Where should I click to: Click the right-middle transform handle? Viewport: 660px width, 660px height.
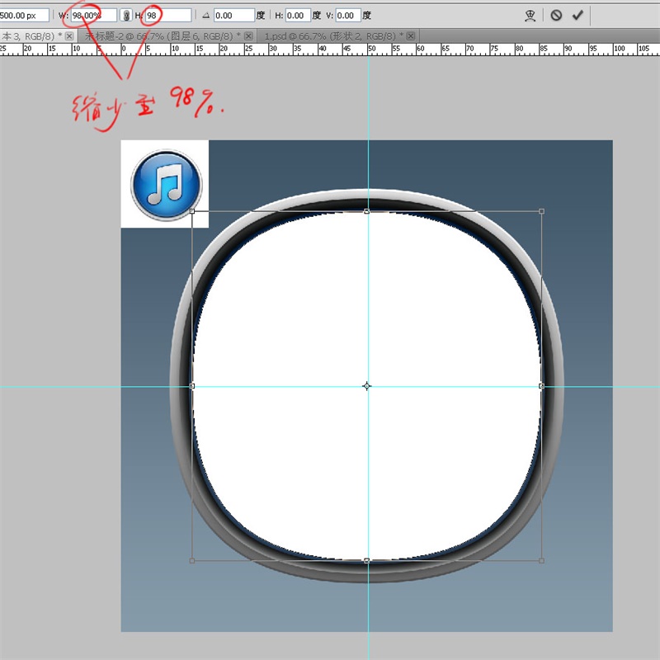point(541,385)
